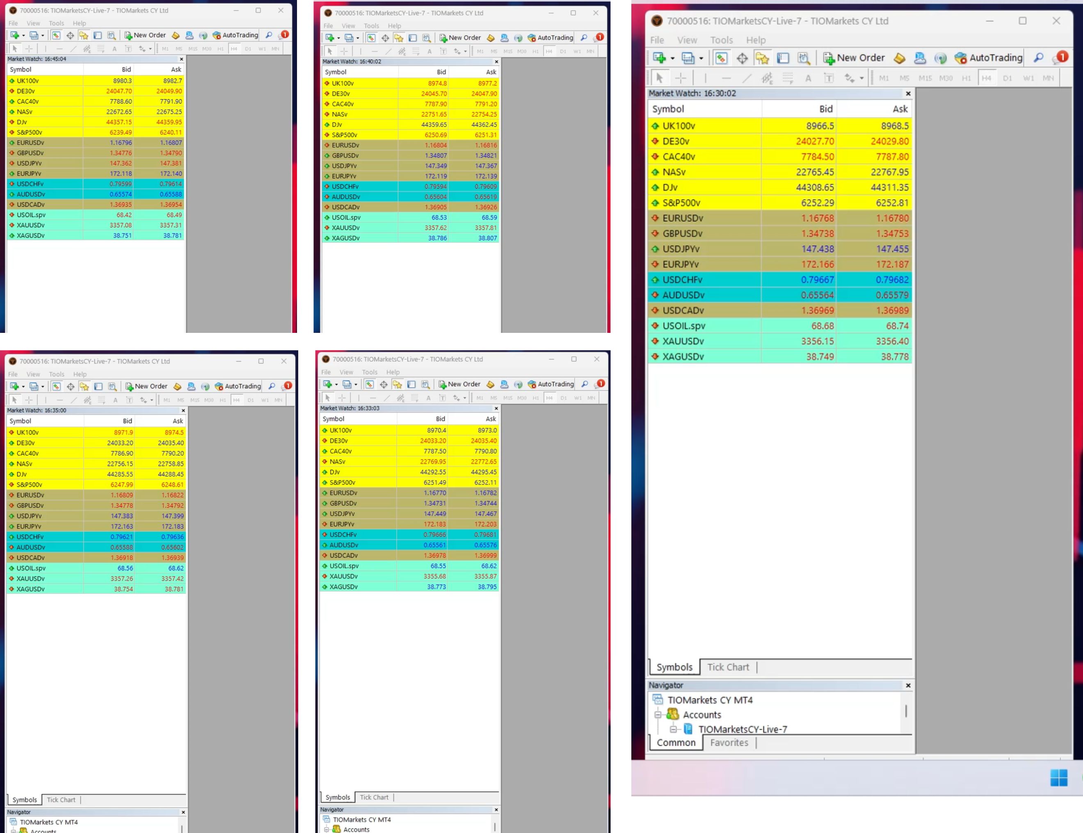Open Terminal panel icon in 16:30:02 window
The width and height of the screenshot is (1083, 833).
(783, 58)
